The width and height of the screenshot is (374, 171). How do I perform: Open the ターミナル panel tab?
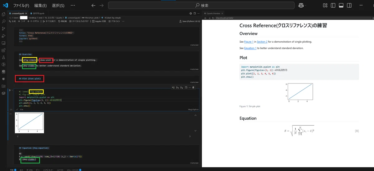point(29,170)
